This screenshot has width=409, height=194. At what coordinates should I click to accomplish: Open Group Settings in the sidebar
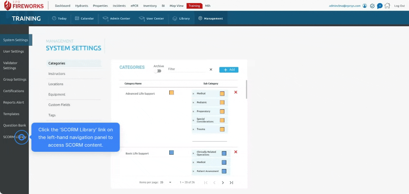click(15, 79)
